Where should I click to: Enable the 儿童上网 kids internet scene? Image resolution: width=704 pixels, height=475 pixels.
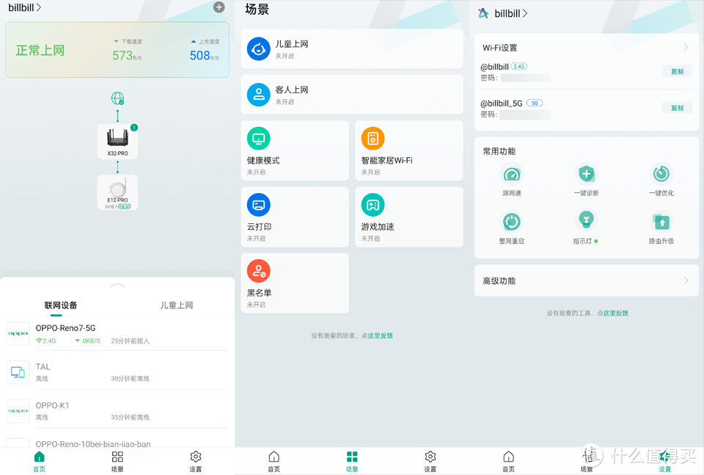pyautogui.click(x=352, y=48)
